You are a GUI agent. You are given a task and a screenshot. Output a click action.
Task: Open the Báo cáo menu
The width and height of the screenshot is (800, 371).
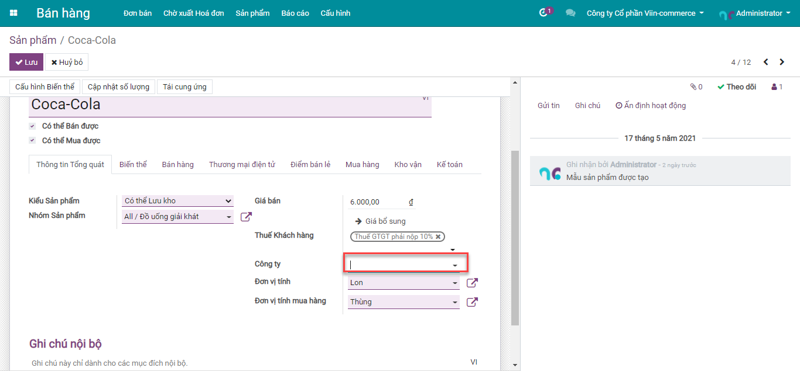[295, 13]
